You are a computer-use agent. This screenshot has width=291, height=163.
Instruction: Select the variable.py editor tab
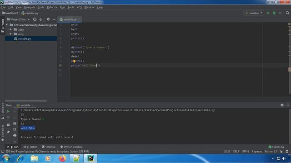[x=70, y=19]
